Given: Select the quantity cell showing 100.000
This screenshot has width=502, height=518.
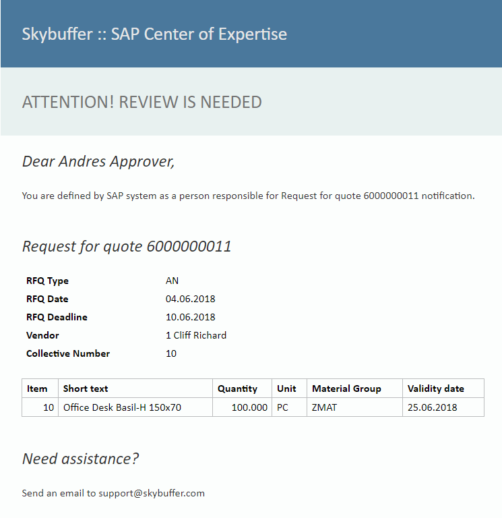Looking at the screenshot, I should (249, 407).
